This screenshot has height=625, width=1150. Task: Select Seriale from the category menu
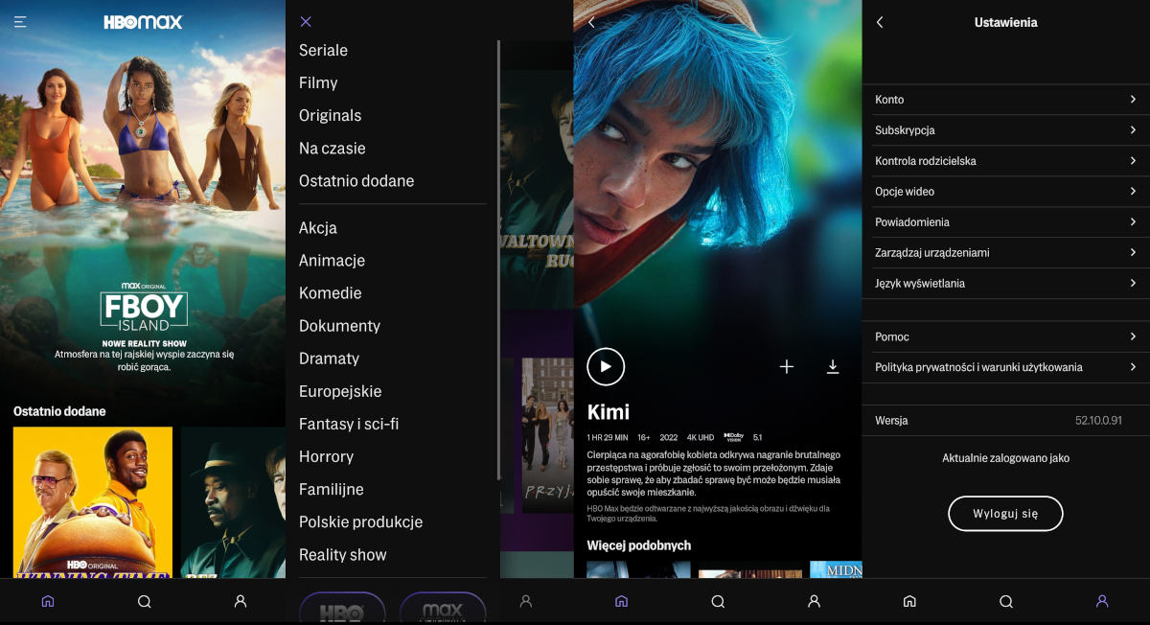(324, 51)
